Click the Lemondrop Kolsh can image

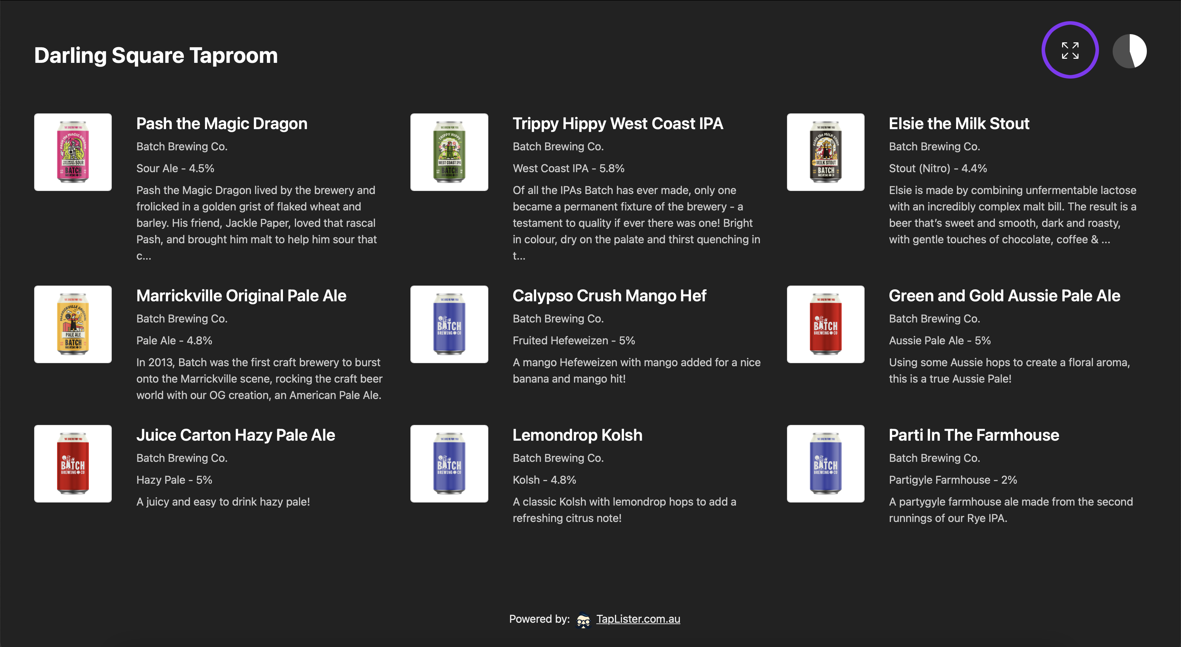pos(449,464)
